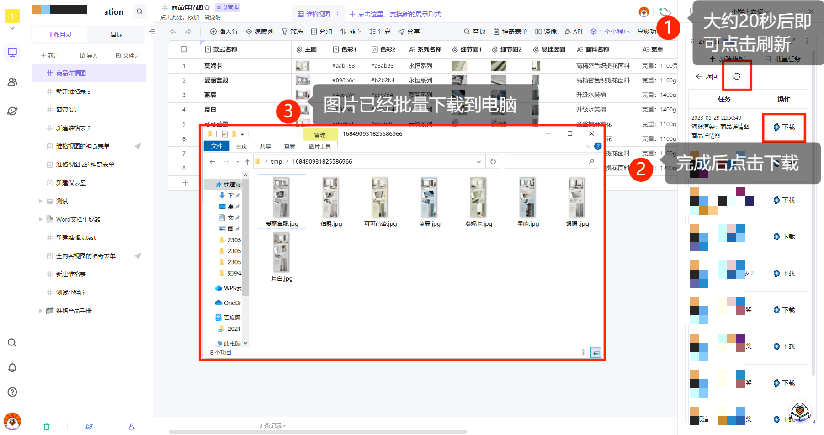Toggle the select-all checkbox in grid header

(x=185, y=49)
